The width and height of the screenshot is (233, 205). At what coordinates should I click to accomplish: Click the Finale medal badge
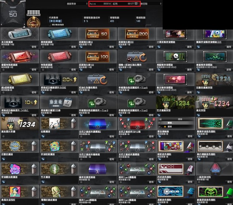tap(33, 20)
